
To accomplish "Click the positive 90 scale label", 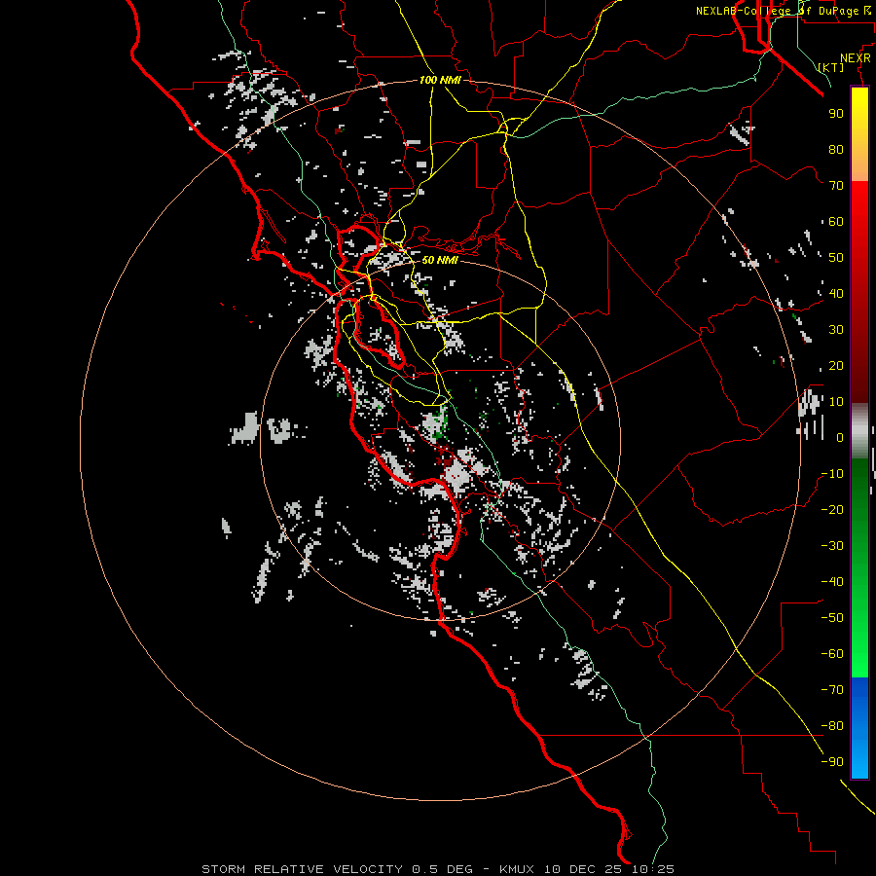I will click(x=836, y=114).
